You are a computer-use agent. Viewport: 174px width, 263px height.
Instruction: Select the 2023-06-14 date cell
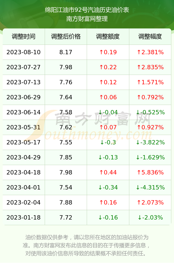pyautogui.click(x=24, y=112)
